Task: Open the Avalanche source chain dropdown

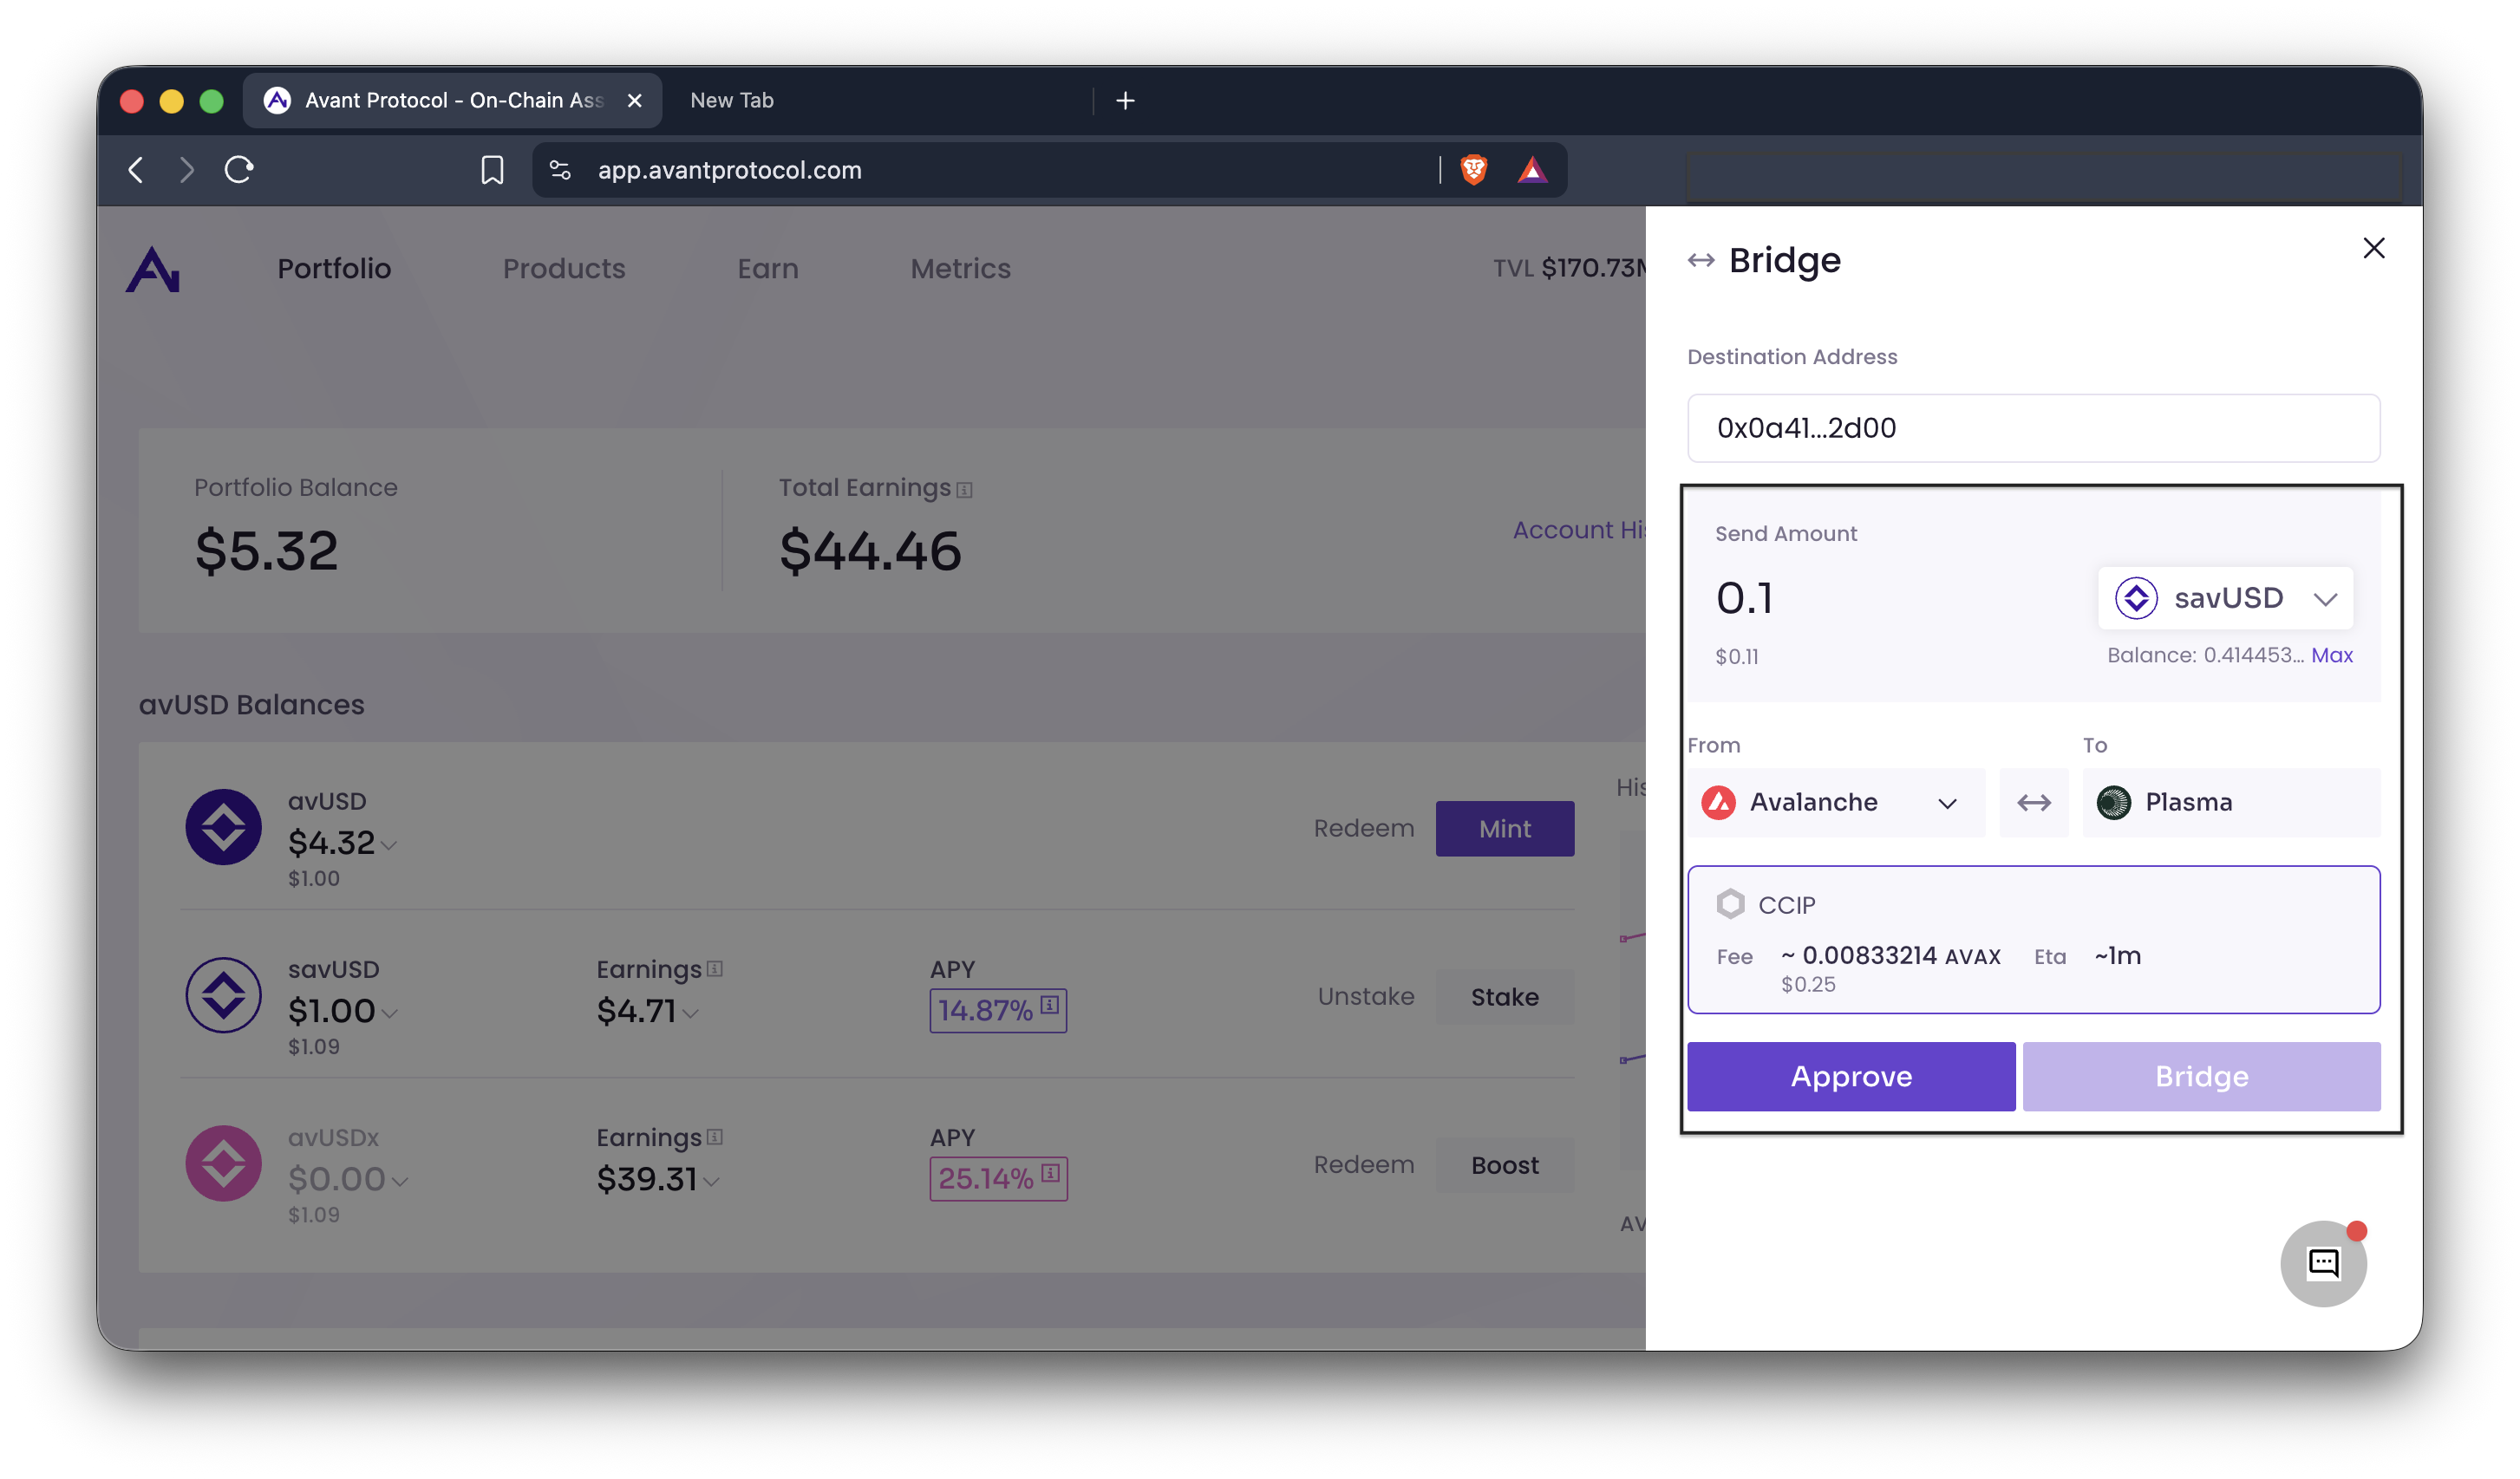Action: 1835,802
